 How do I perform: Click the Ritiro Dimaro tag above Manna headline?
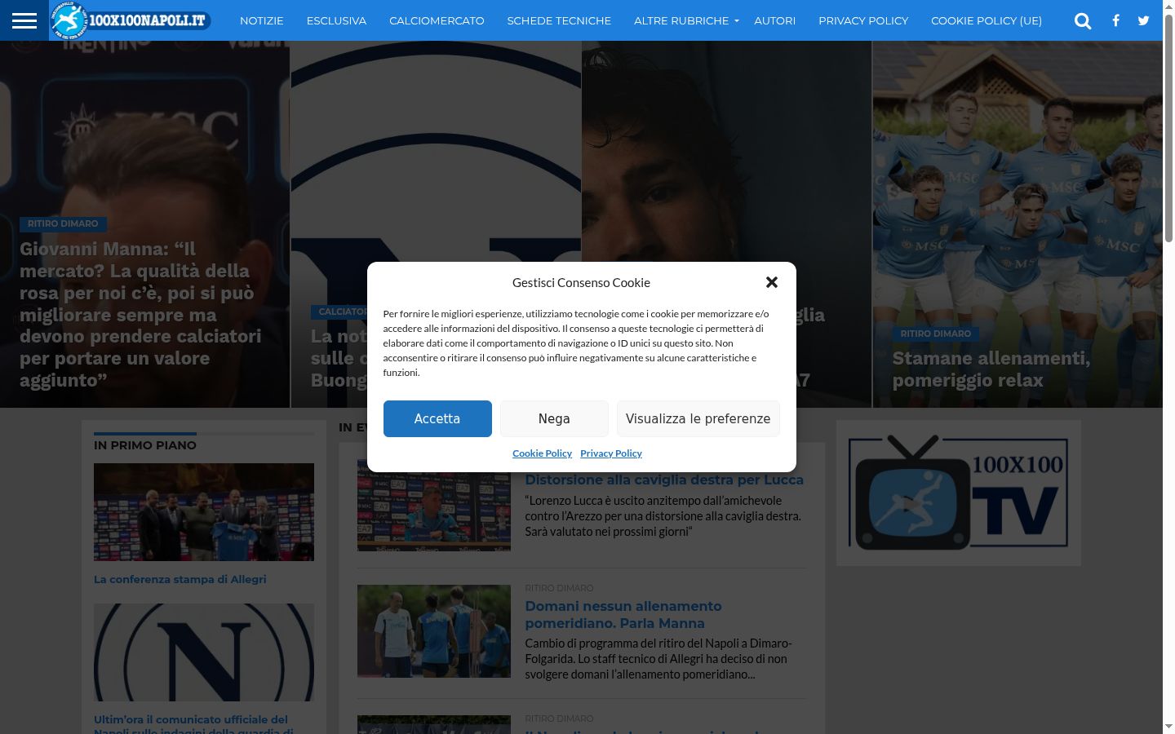click(63, 223)
